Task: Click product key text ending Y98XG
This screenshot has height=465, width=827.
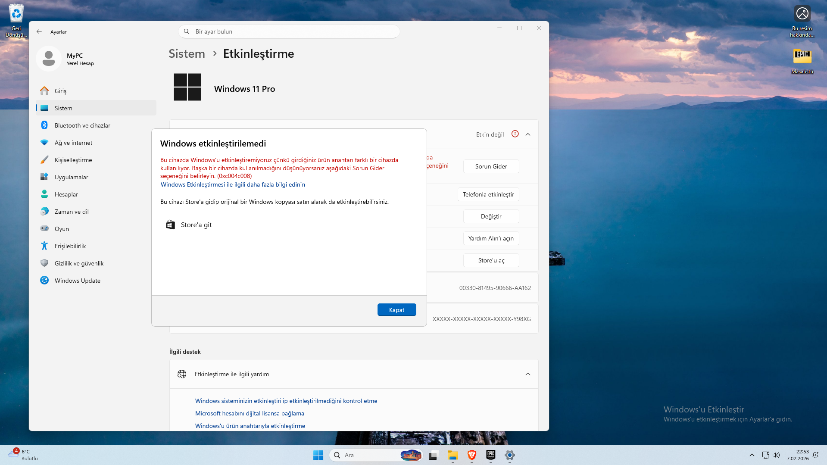Action: [481, 319]
